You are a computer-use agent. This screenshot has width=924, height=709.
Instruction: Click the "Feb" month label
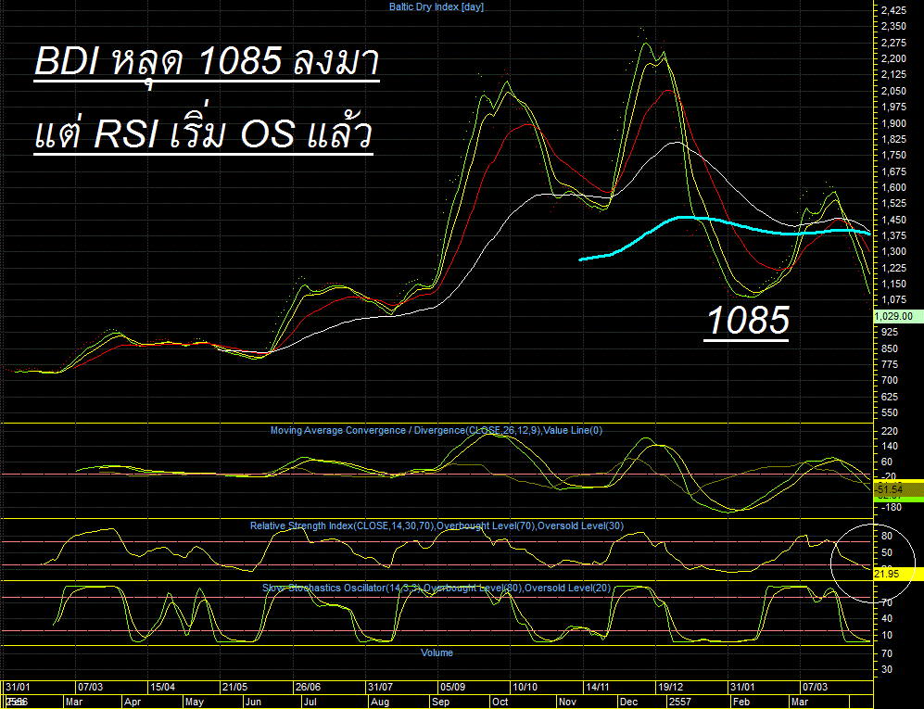coord(741,702)
